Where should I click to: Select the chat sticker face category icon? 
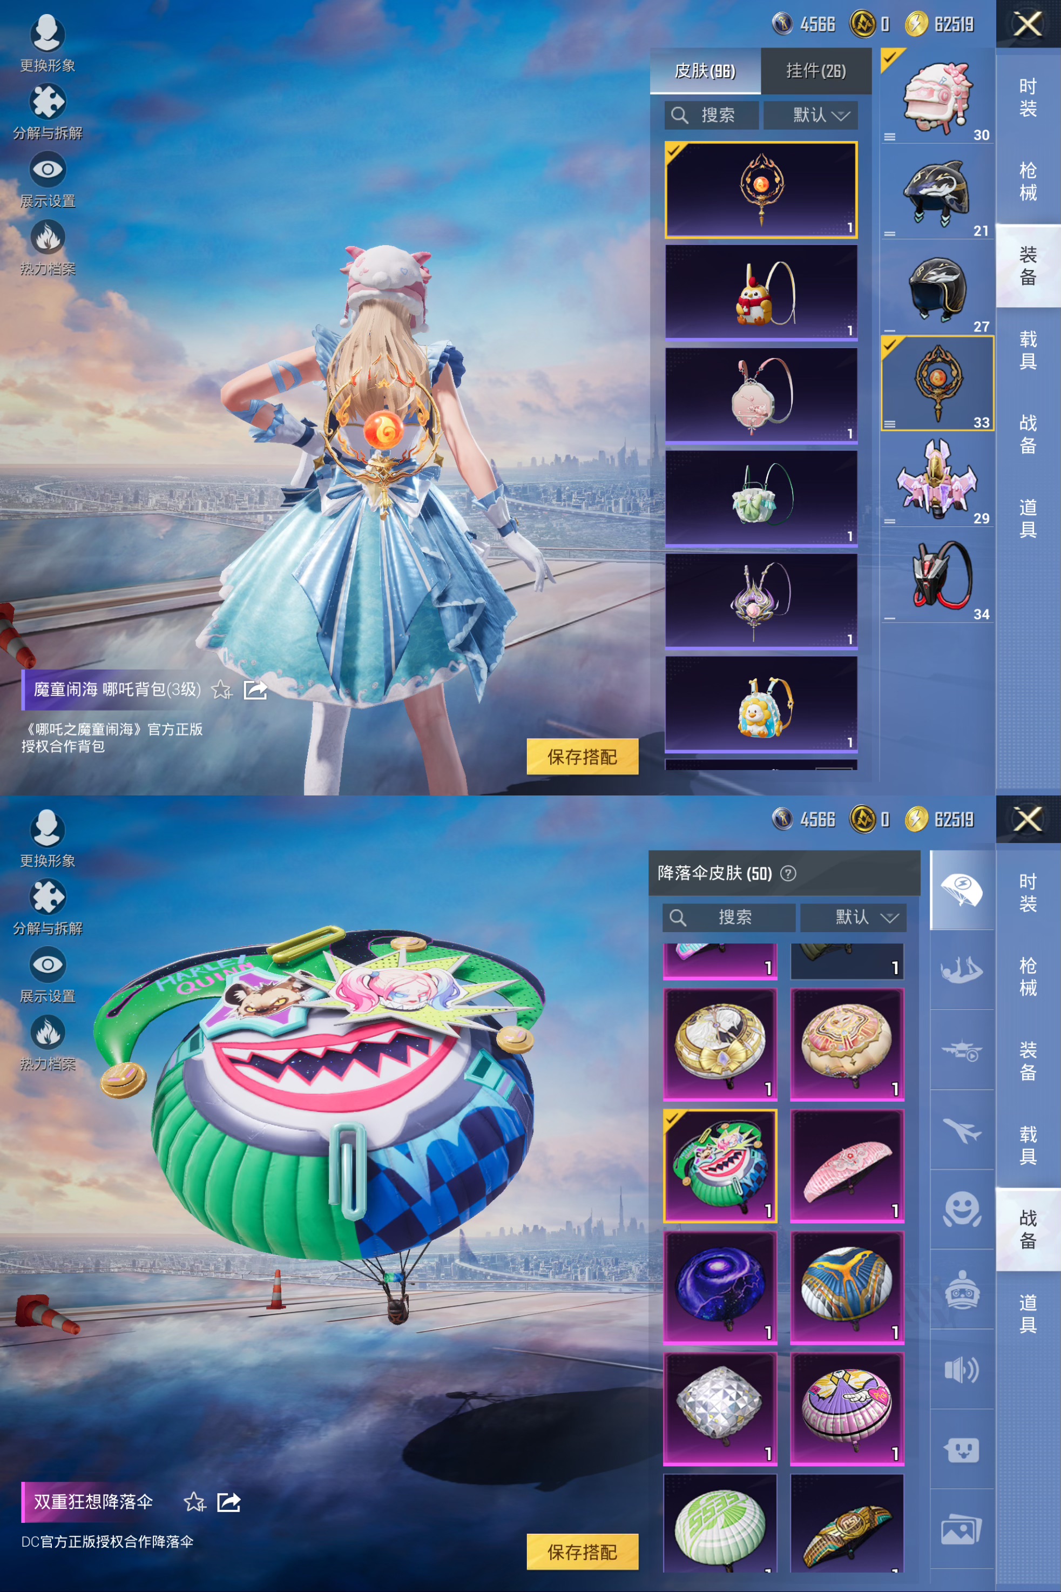click(962, 1450)
